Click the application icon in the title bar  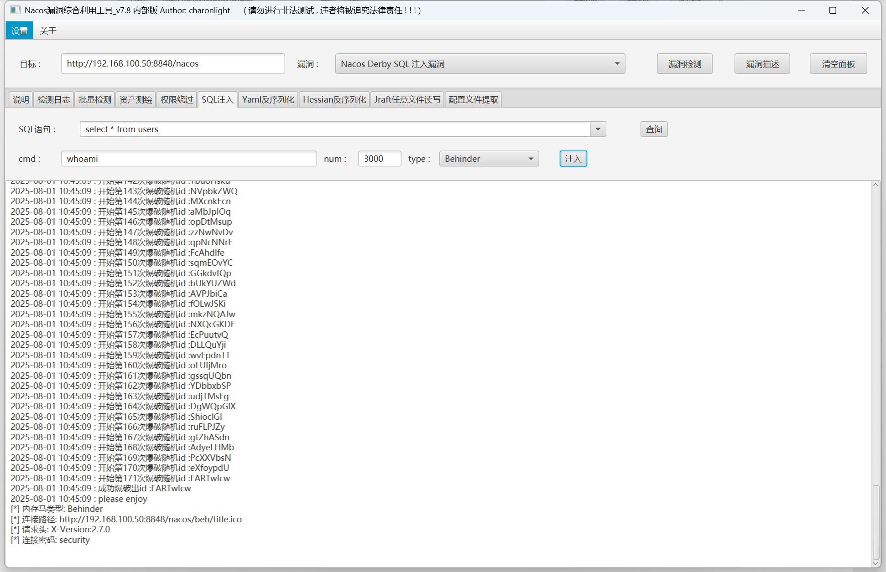point(15,10)
